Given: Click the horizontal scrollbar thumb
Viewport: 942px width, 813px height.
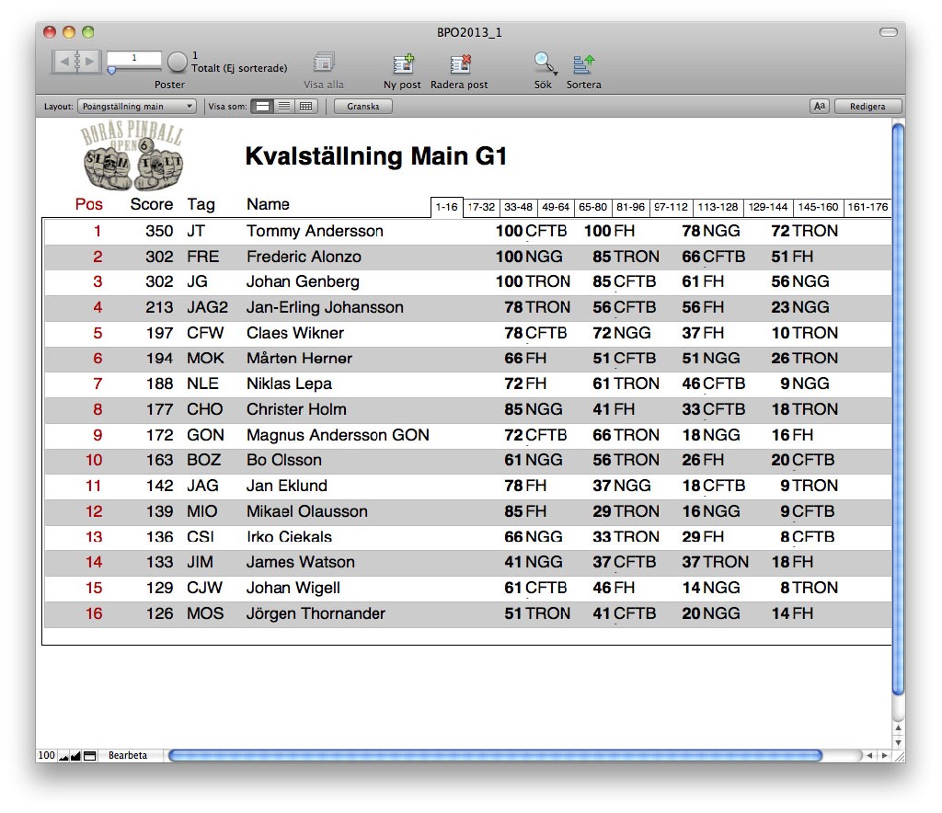Looking at the screenshot, I should coord(495,755).
